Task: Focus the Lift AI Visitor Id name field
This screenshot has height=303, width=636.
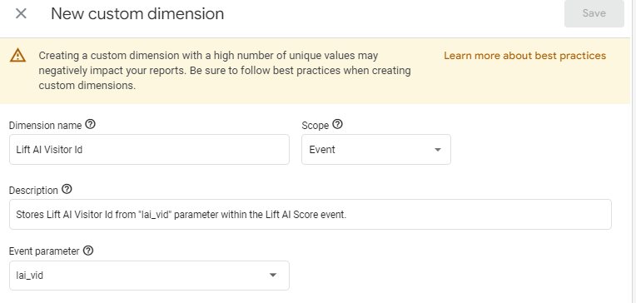Action: tap(149, 150)
